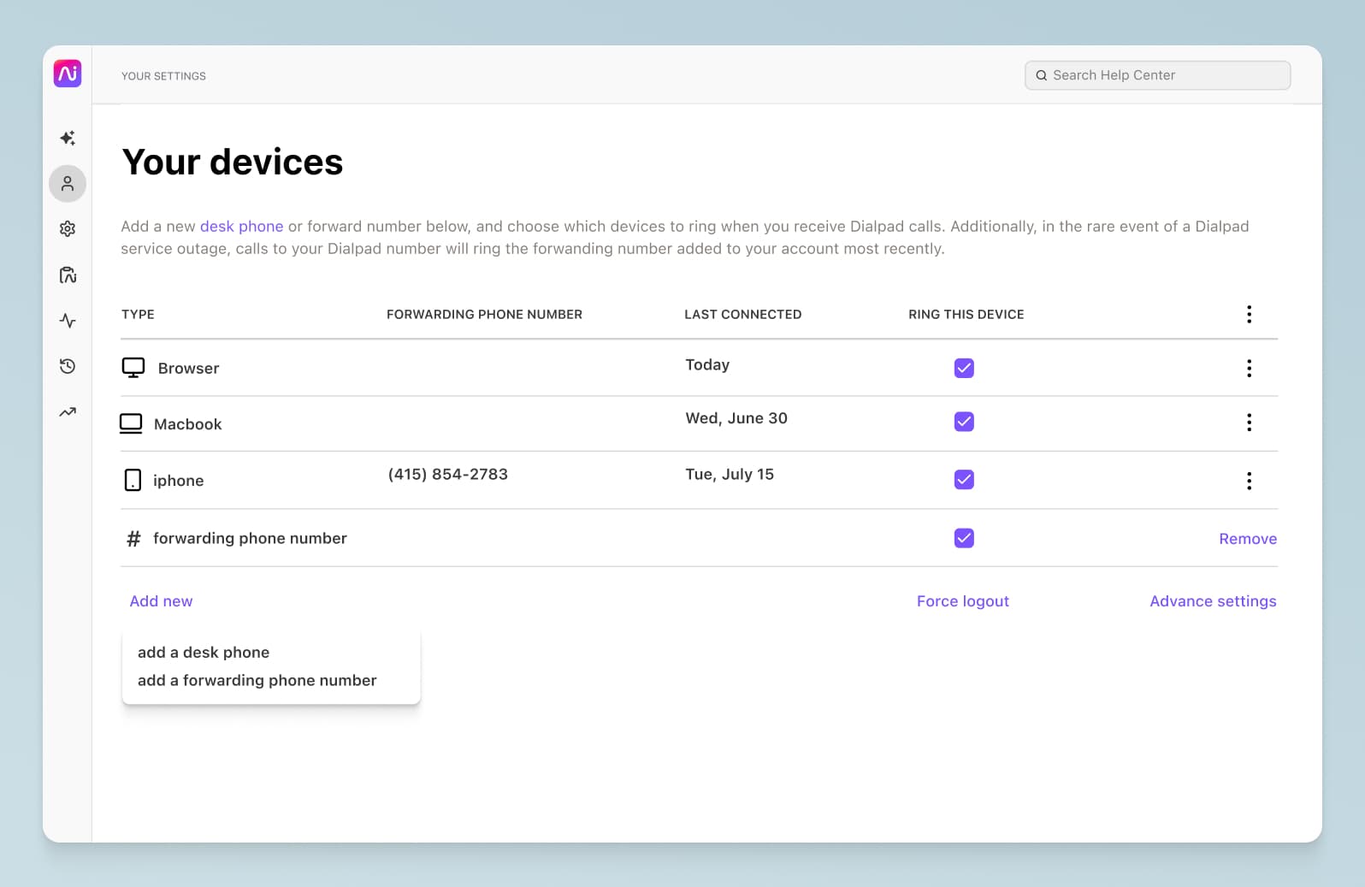Toggle the Macbook ring checkbox

point(964,422)
